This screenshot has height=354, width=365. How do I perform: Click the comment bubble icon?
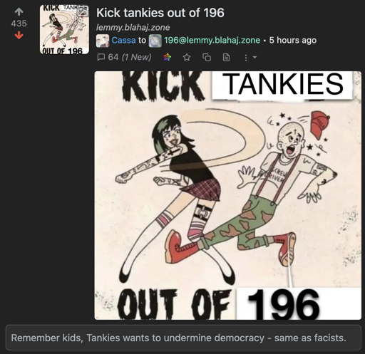101,57
